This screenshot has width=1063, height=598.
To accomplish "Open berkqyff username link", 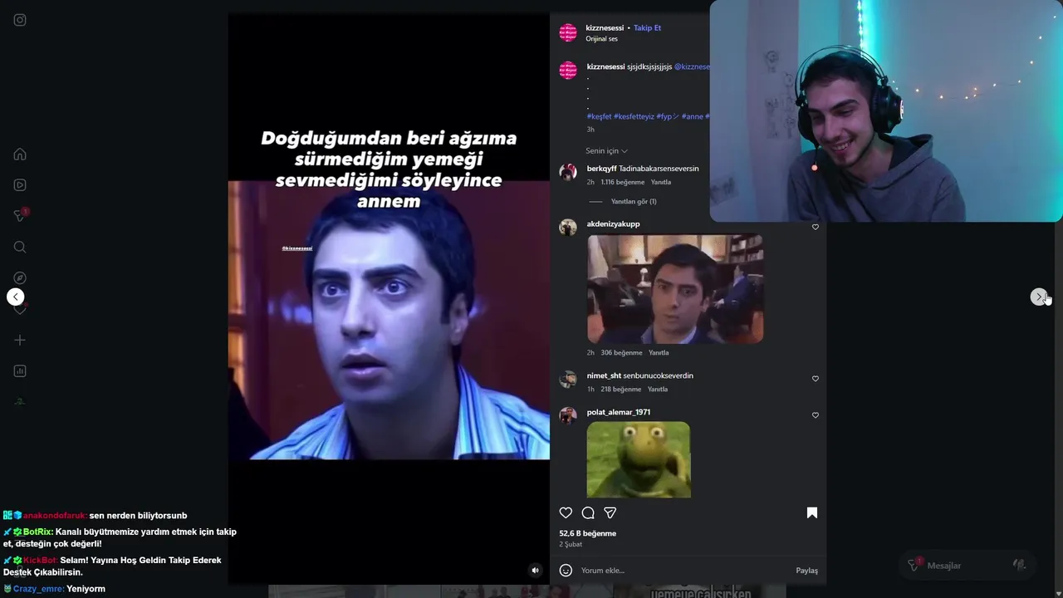I will (x=602, y=169).
